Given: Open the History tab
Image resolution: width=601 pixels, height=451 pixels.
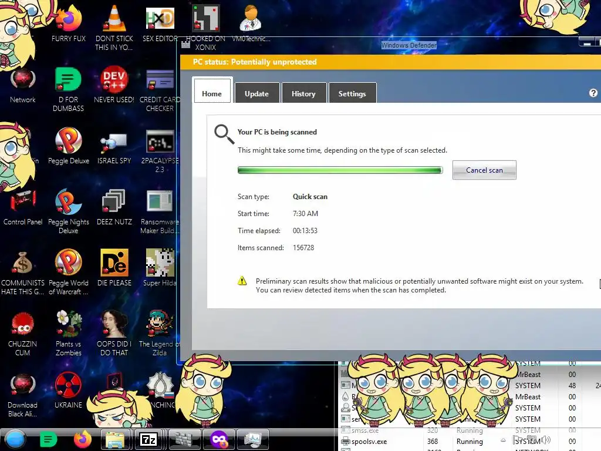Looking at the screenshot, I should (303, 93).
